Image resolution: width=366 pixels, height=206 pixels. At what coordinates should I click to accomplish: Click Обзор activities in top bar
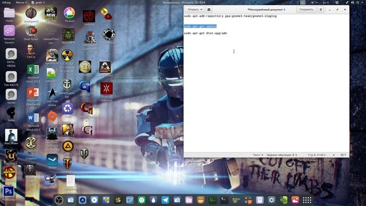tap(6, 2)
